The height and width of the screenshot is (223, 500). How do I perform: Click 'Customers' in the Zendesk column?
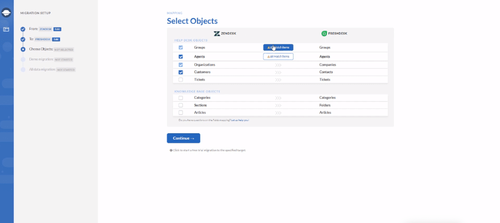202,72
